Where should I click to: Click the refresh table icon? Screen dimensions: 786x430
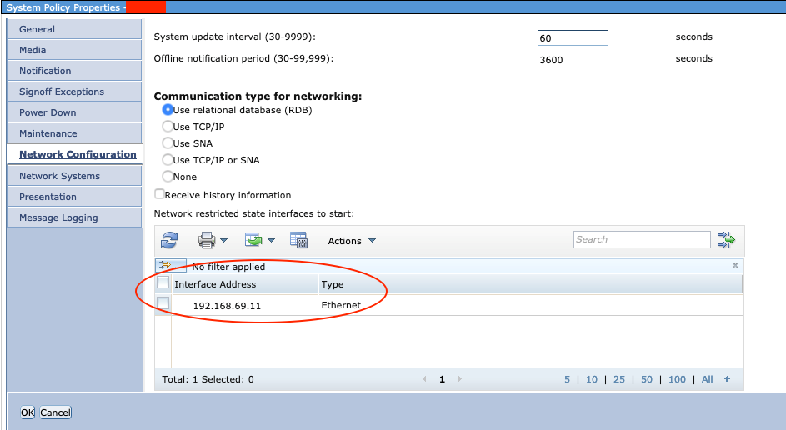tap(169, 241)
